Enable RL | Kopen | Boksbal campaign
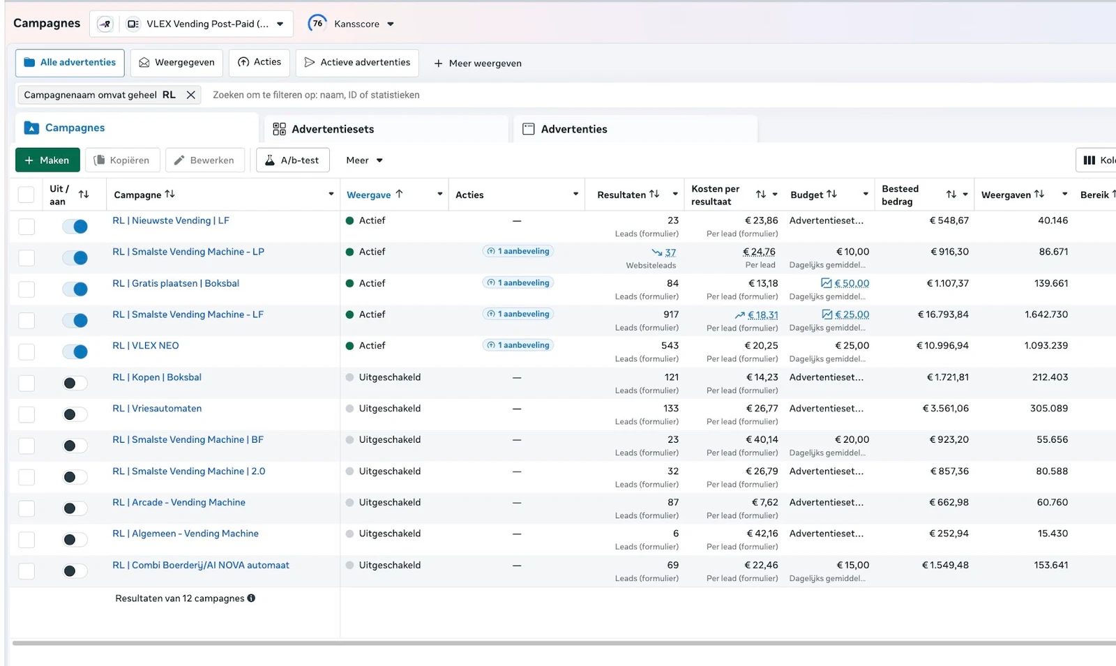 75,383
